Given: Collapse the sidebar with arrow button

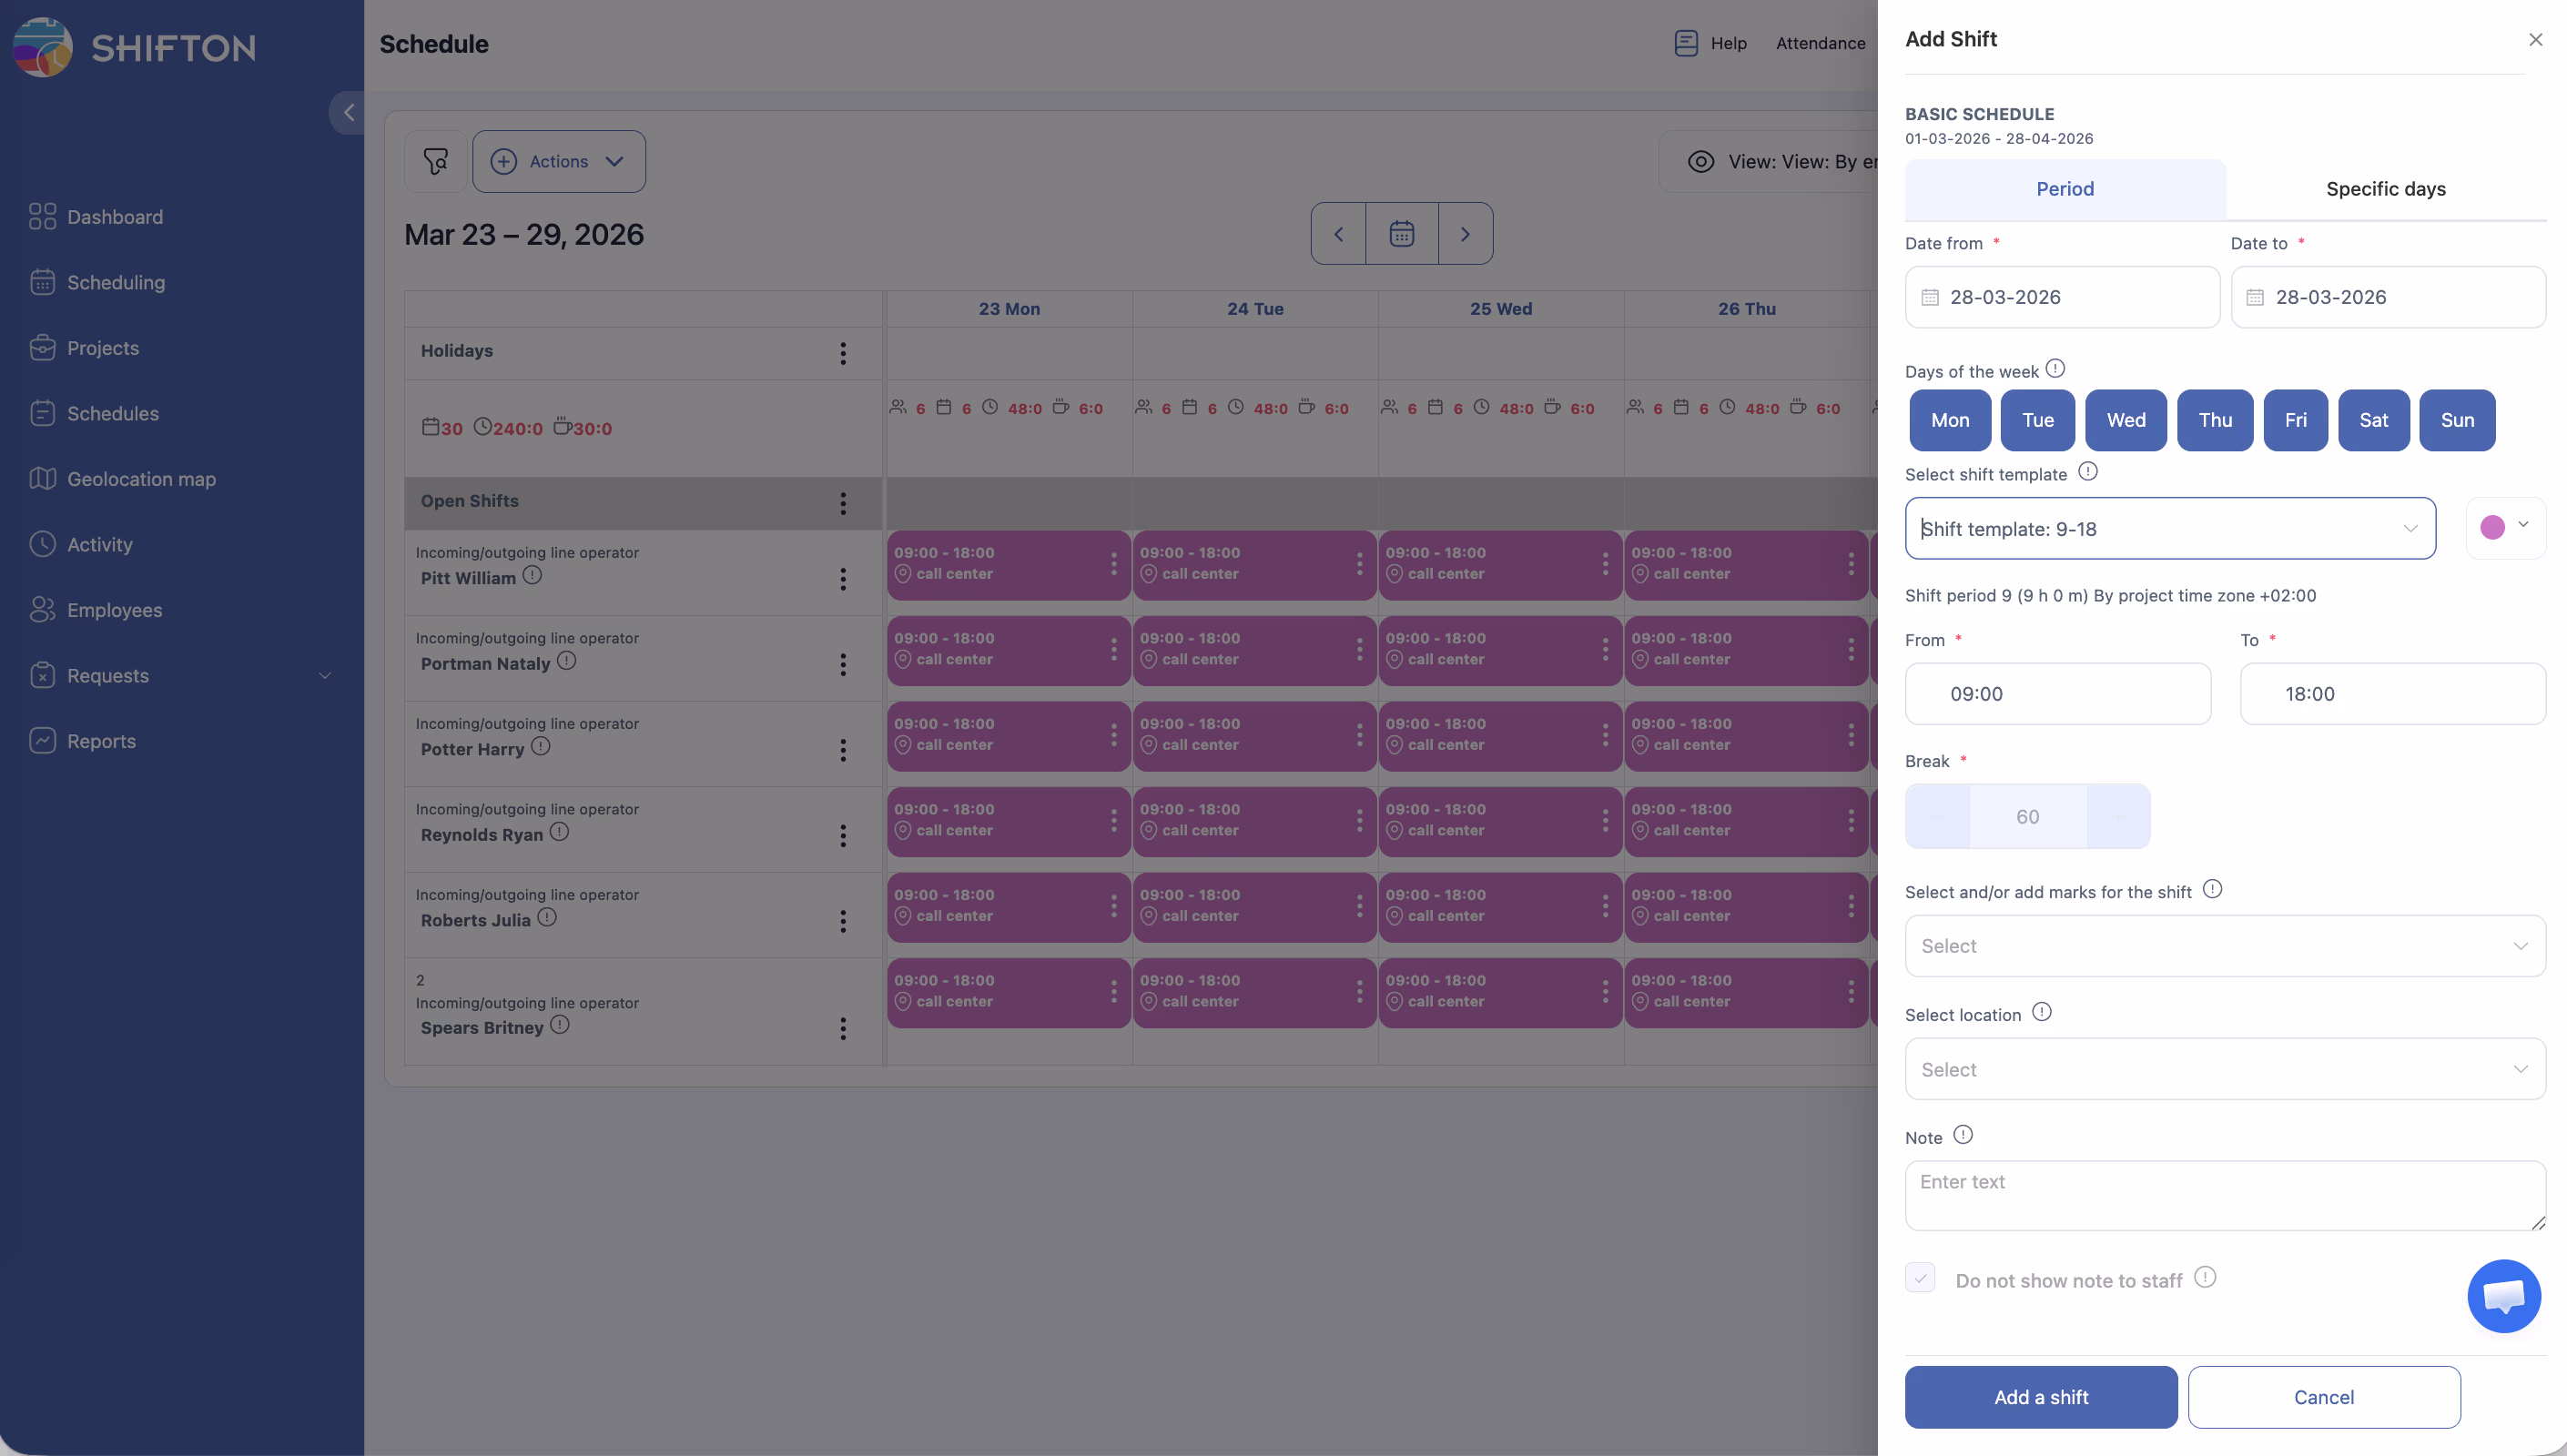Looking at the screenshot, I should click(348, 113).
